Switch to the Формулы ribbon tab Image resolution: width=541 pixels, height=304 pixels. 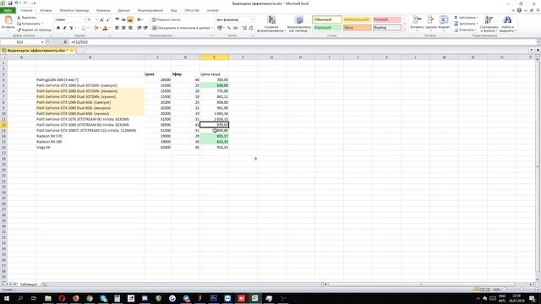pos(103,10)
